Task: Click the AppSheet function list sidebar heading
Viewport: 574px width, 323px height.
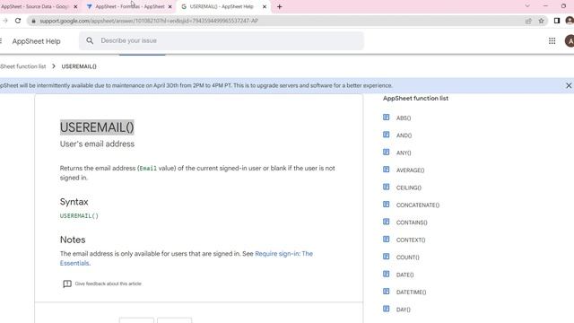Action: click(x=415, y=98)
